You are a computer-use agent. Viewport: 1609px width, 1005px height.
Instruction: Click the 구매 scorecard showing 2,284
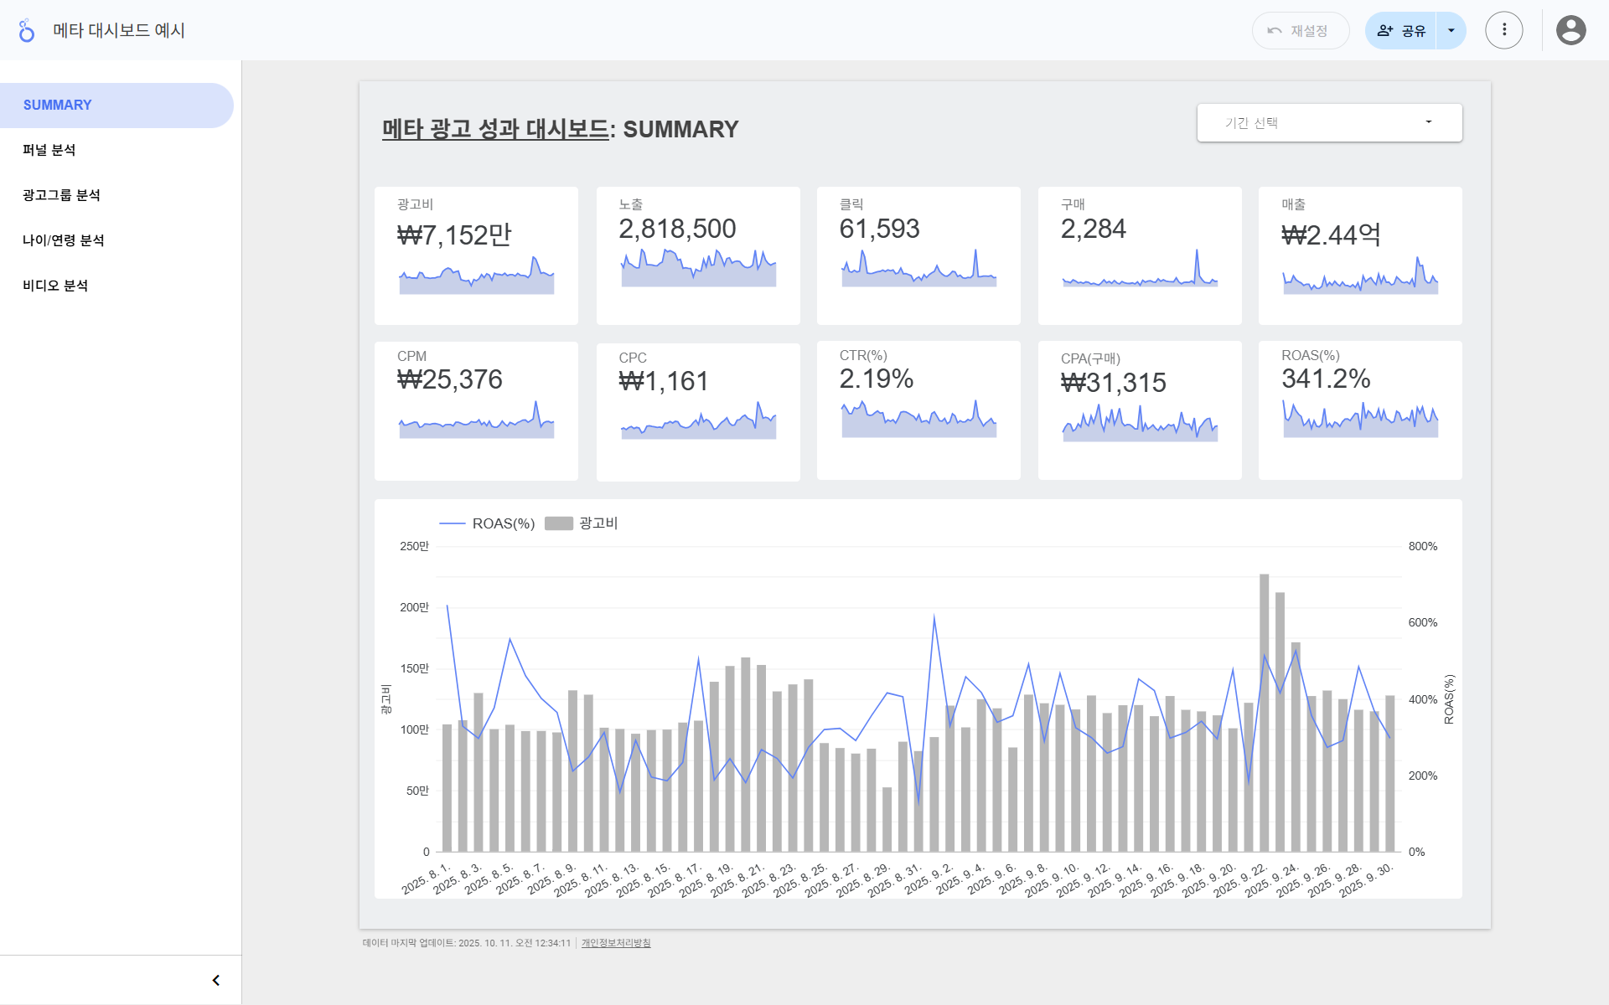[x=1139, y=255]
